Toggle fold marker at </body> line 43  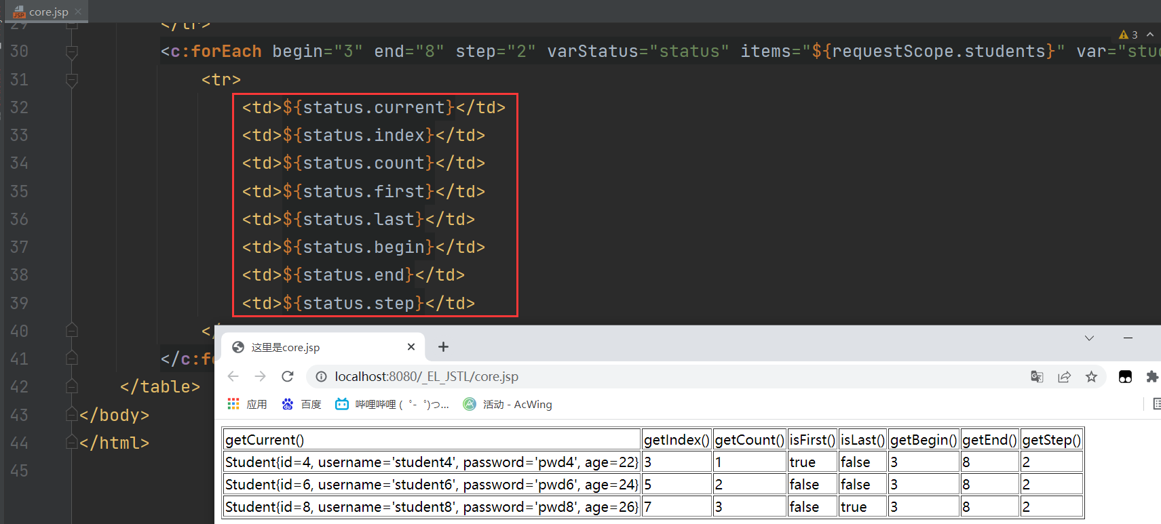tap(72, 414)
